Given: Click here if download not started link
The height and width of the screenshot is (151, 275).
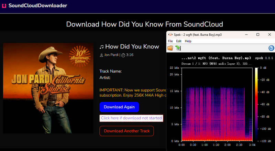Looking at the screenshot, I should (x=131, y=118).
